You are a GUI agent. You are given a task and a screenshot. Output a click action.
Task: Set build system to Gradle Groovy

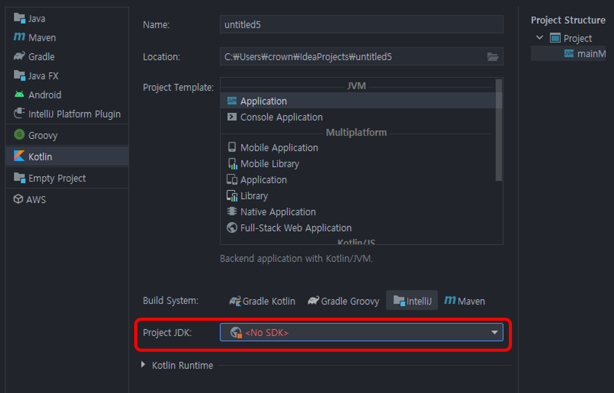coord(343,301)
